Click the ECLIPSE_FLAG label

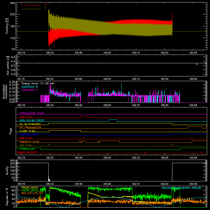coord(29,135)
